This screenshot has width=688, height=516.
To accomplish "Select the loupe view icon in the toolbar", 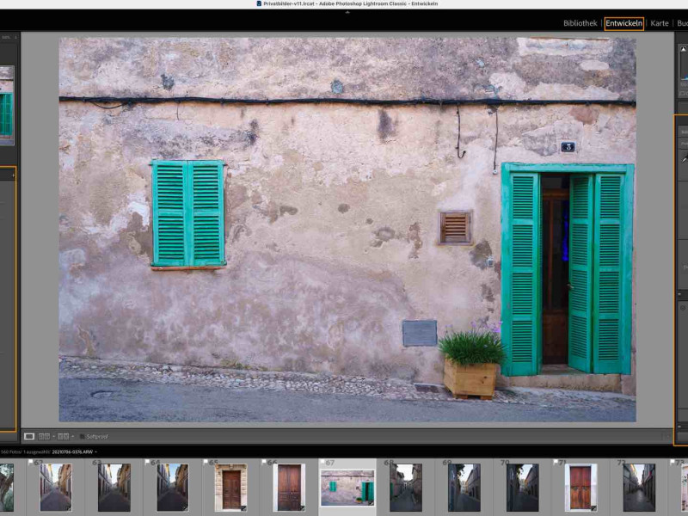I will pyautogui.click(x=29, y=436).
